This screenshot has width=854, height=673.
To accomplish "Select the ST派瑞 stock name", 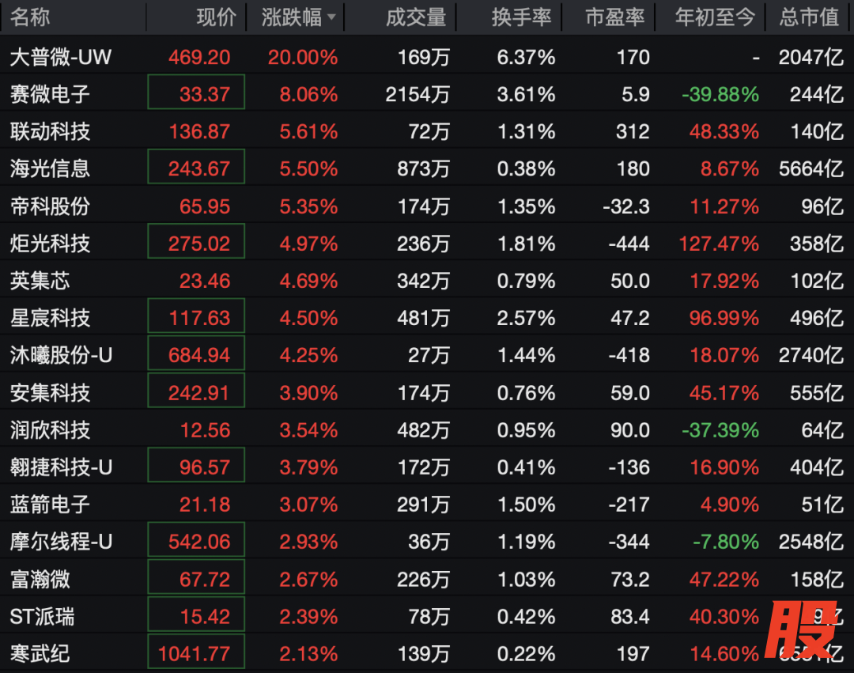I will coord(42,616).
